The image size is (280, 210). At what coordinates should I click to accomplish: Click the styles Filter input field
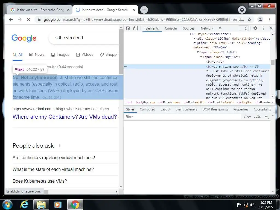(x=182, y=116)
